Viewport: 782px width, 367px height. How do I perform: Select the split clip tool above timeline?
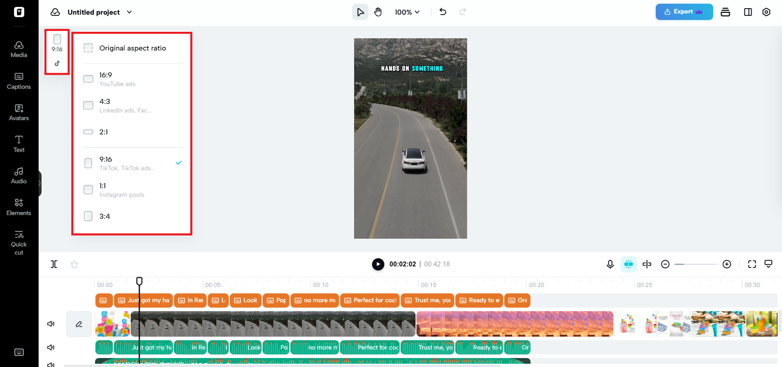tap(54, 264)
